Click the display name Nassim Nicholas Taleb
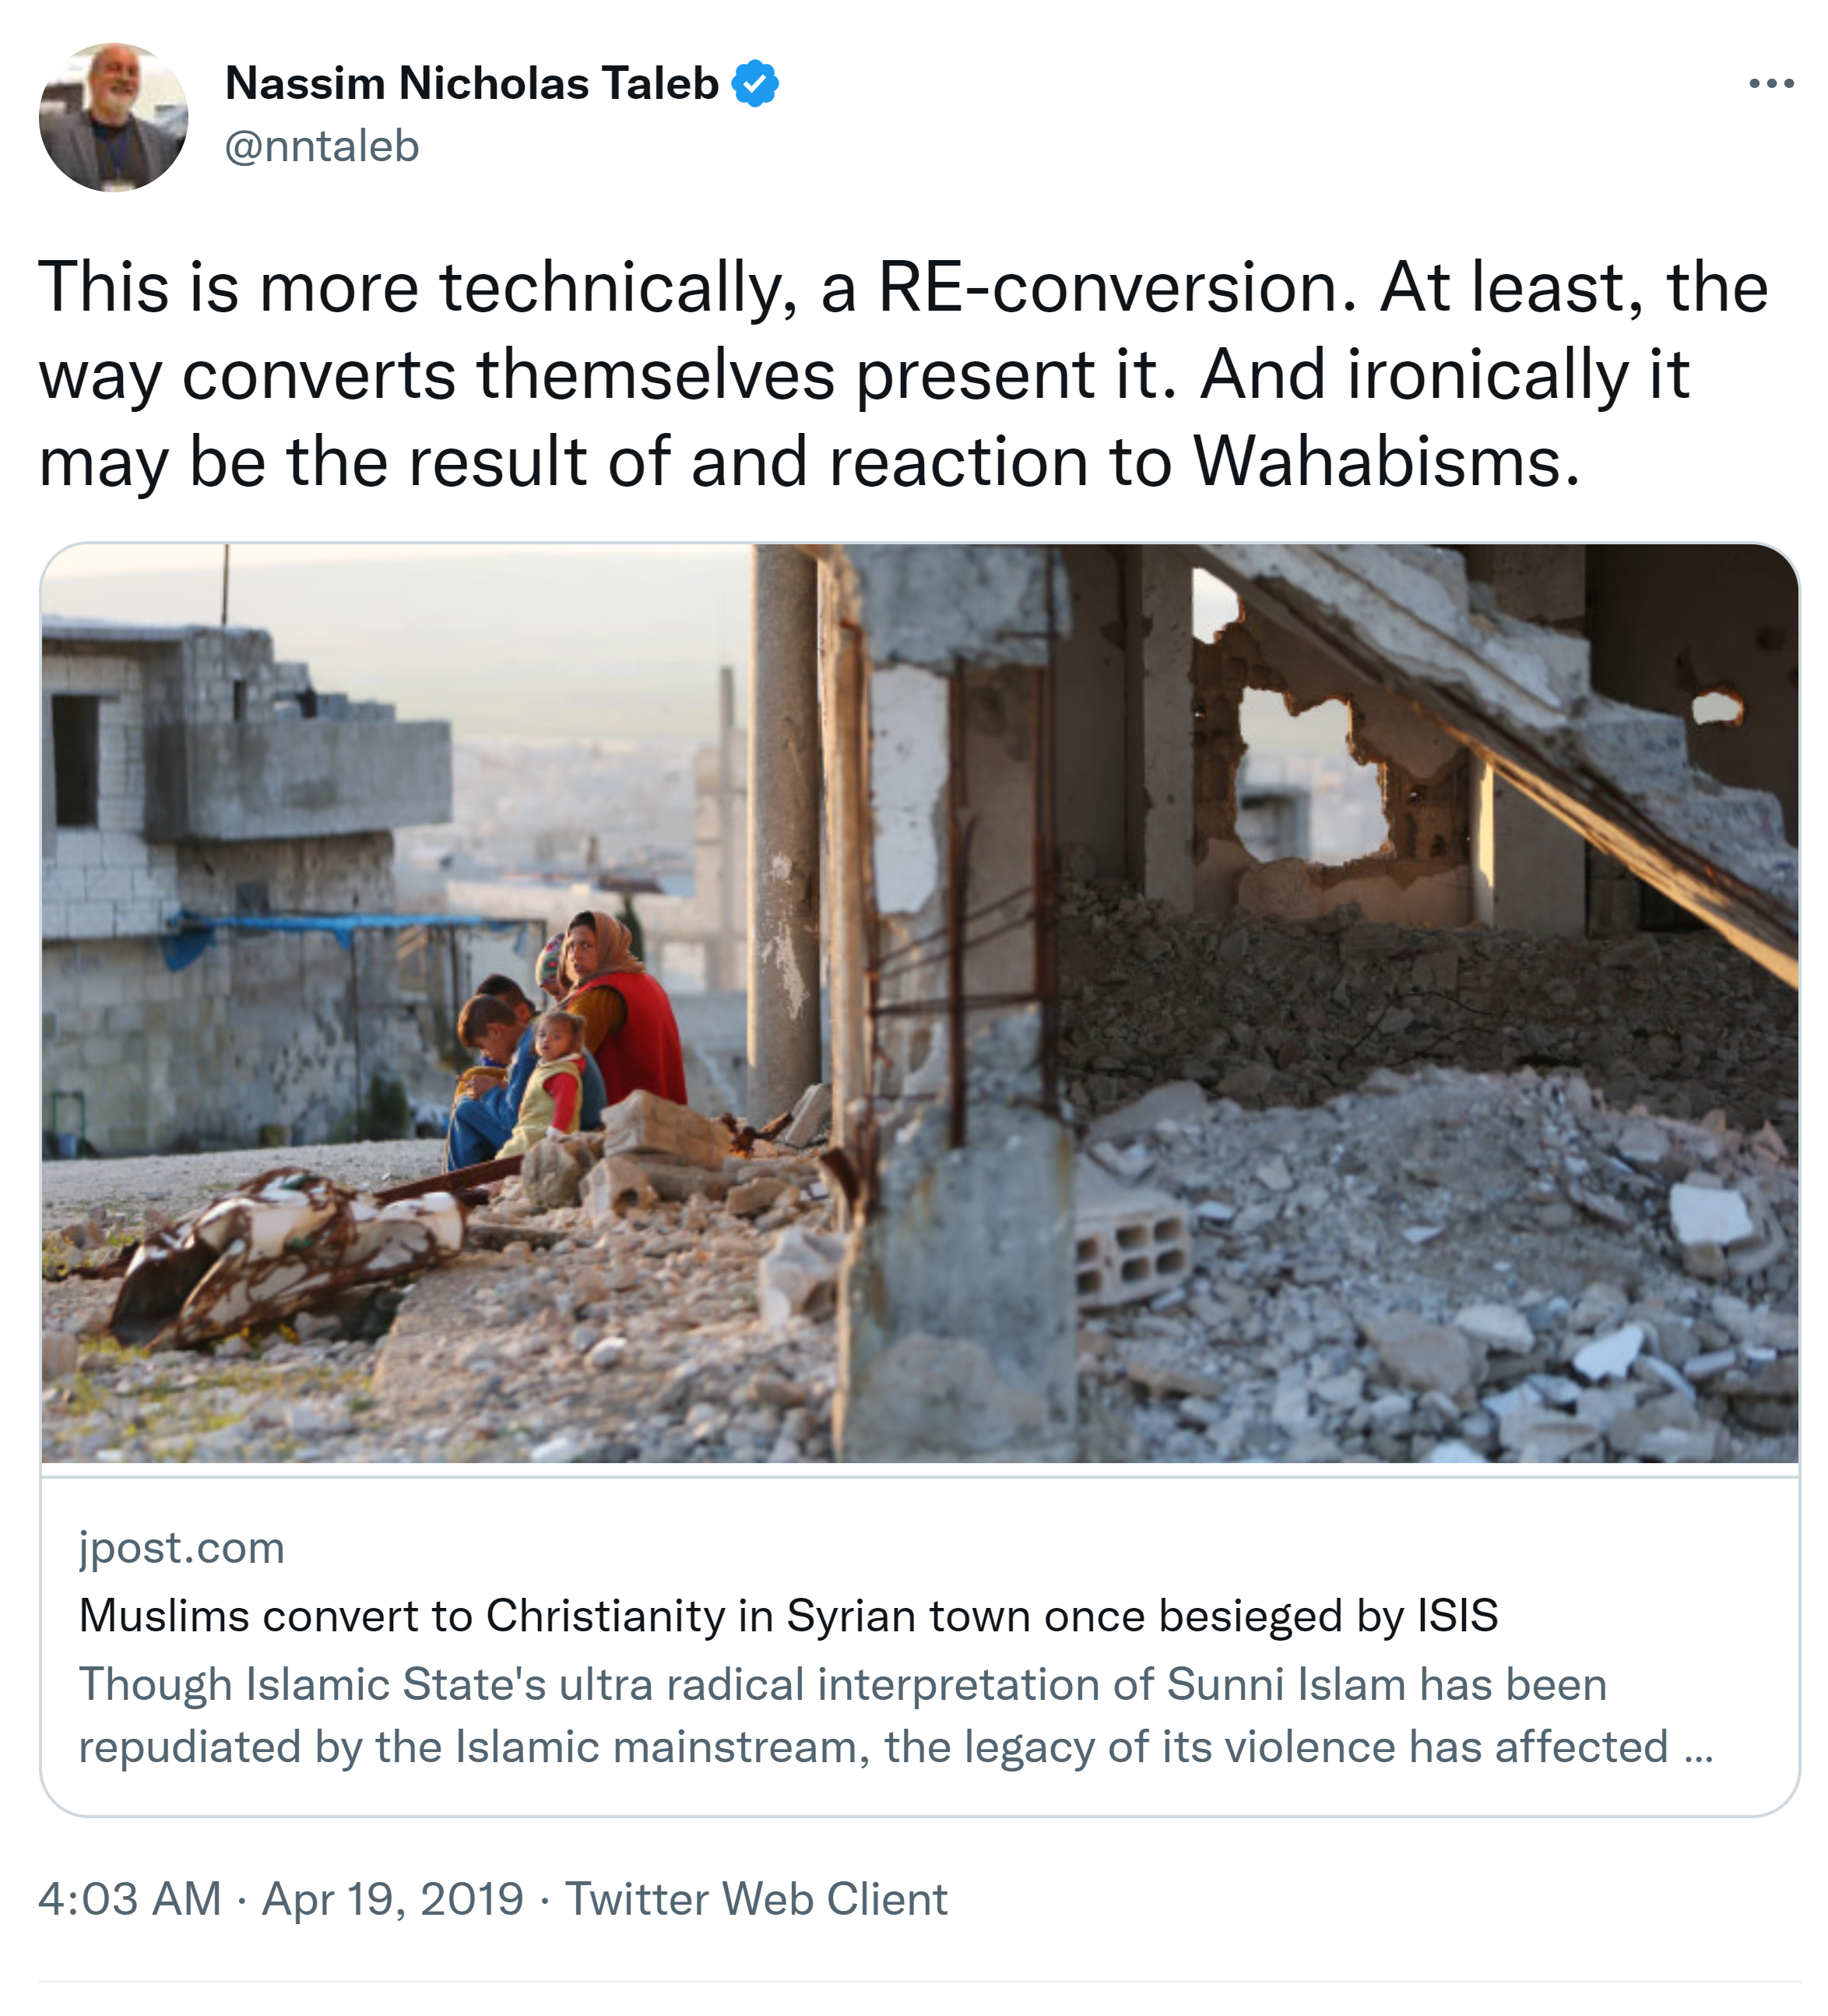 (472, 84)
